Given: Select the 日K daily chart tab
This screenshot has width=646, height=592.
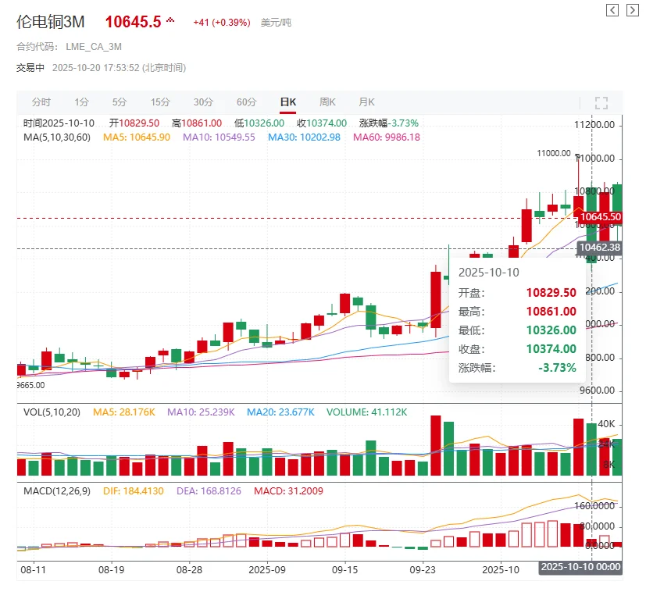Looking at the screenshot, I should pyautogui.click(x=287, y=102).
